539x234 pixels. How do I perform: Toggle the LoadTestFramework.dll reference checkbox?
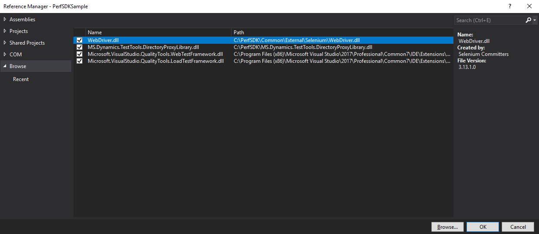pyautogui.click(x=79, y=61)
